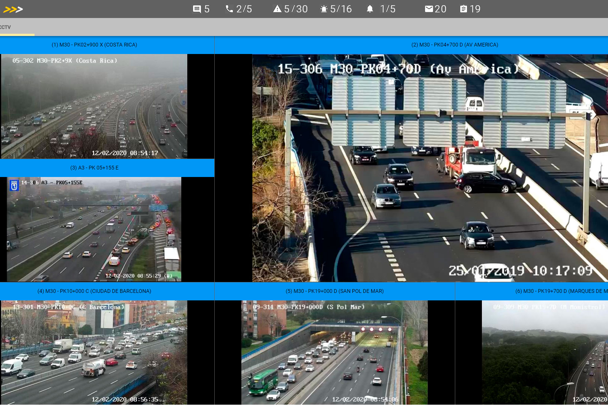
Task: Click the A3 PK 05+155 E camera title
Action: coord(94,168)
